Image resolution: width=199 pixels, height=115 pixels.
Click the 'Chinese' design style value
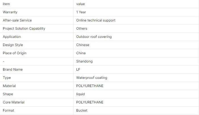point(83,45)
